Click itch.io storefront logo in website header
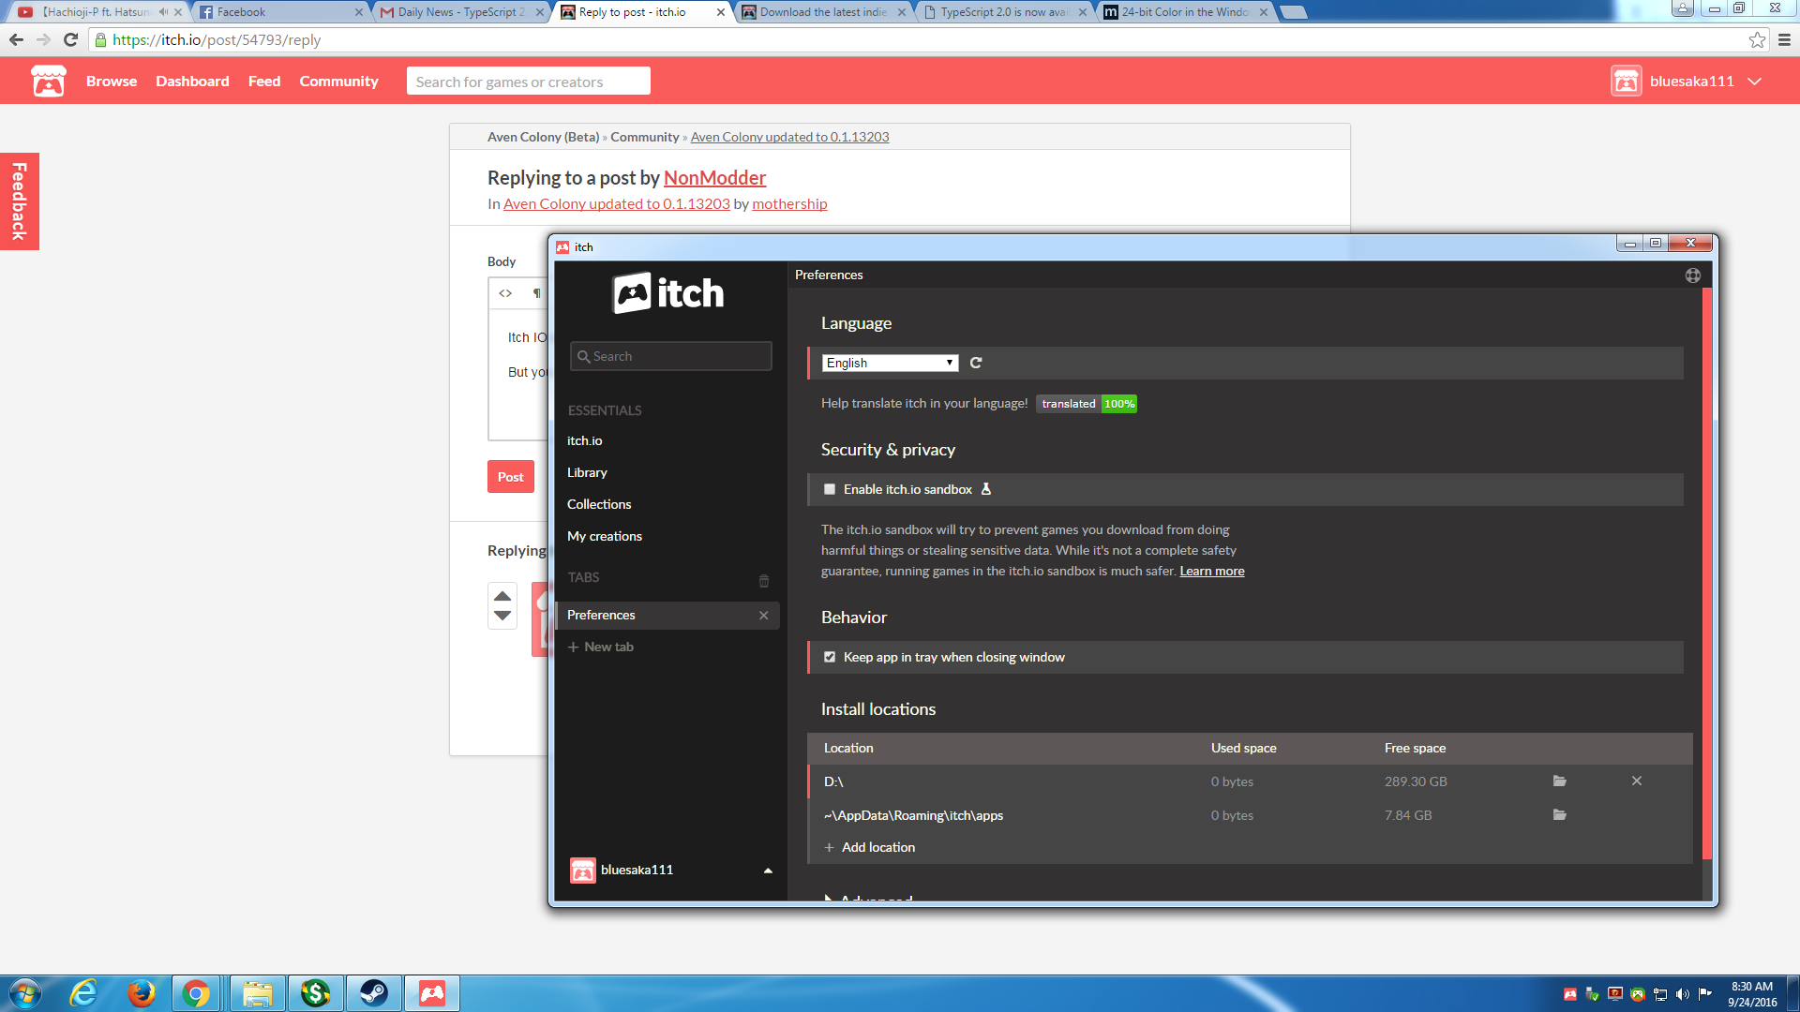The image size is (1800, 1012). tap(49, 82)
